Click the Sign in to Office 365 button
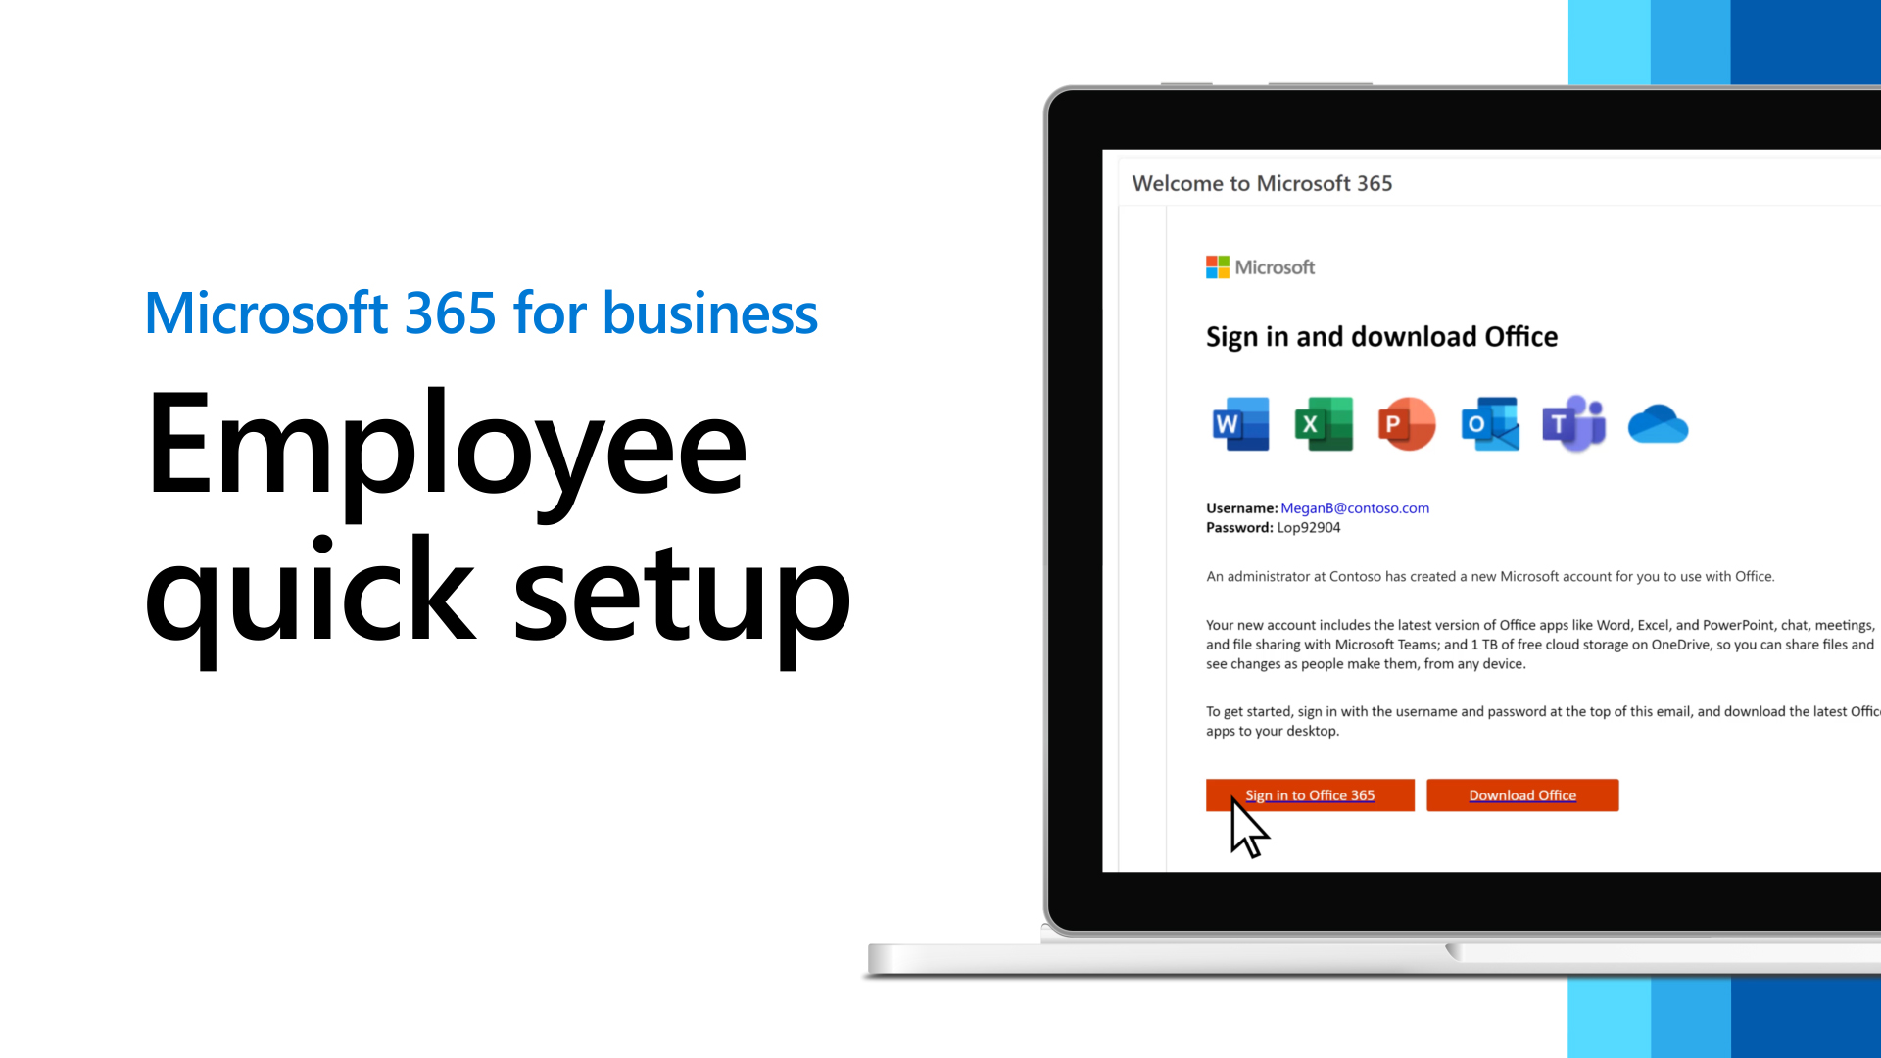Viewport: 1881px width, 1058px height. pyautogui.click(x=1310, y=794)
